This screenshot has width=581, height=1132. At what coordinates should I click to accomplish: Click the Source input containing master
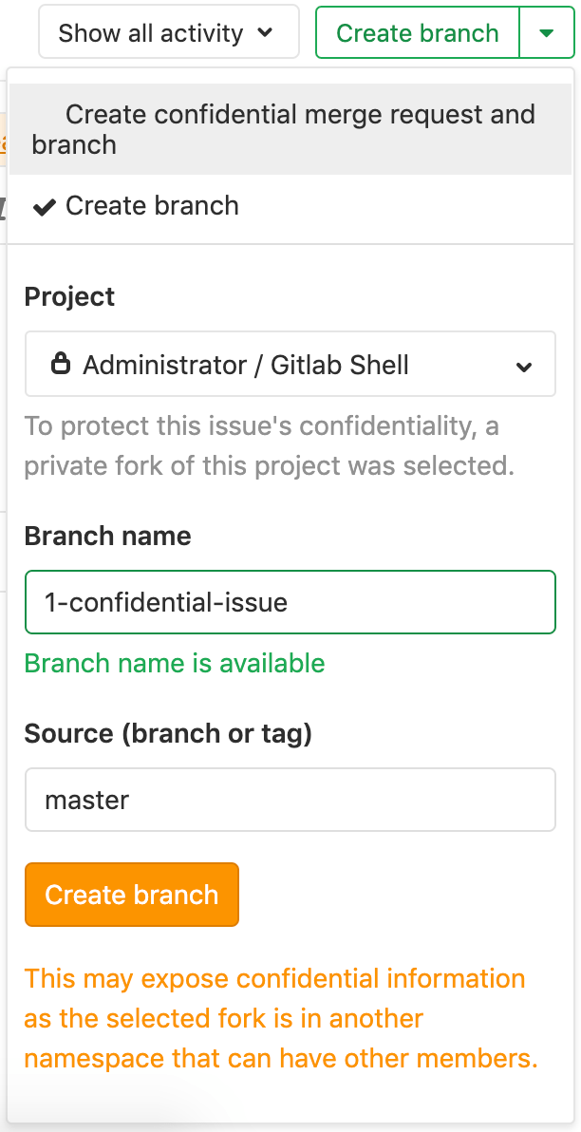click(x=290, y=800)
